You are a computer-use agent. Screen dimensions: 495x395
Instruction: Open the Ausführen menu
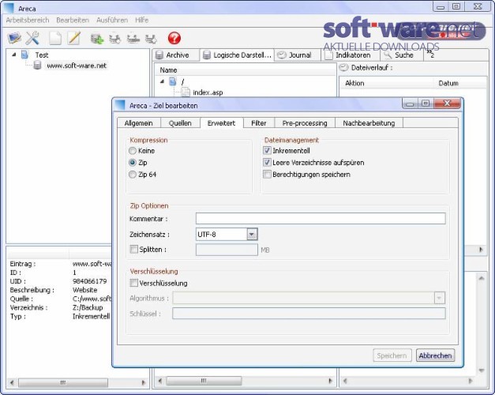pyautogui.click(x=112, y=20)
